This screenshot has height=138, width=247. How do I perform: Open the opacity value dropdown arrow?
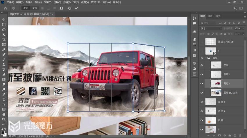click(x=243, y=29)
